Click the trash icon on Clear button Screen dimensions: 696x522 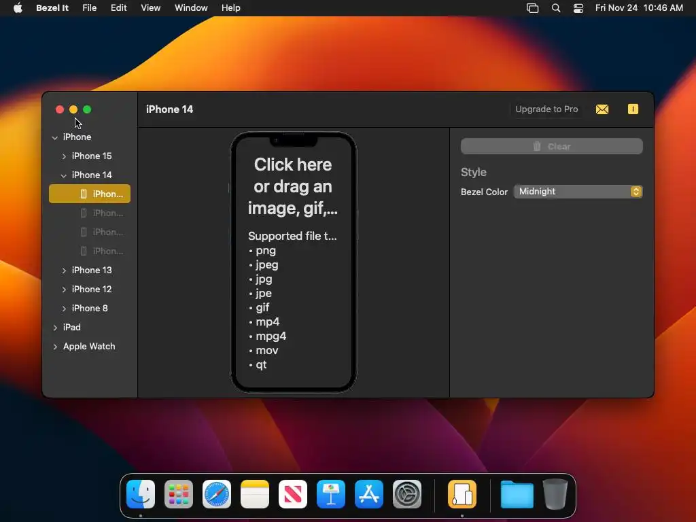click(x=537, y=146)
